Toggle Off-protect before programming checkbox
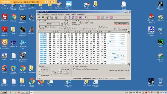 click(74, 69)
